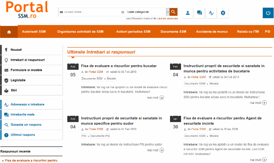Select 'Documente SSM' in navigation bar
Viewport: 274px width, 163px height.
point(173,31)
